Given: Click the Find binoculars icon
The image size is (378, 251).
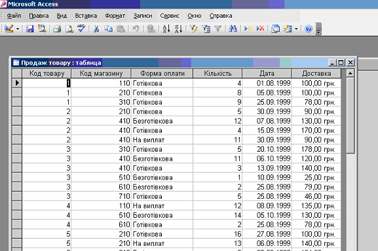Looking at the screenshot, I should pos(233,29).
